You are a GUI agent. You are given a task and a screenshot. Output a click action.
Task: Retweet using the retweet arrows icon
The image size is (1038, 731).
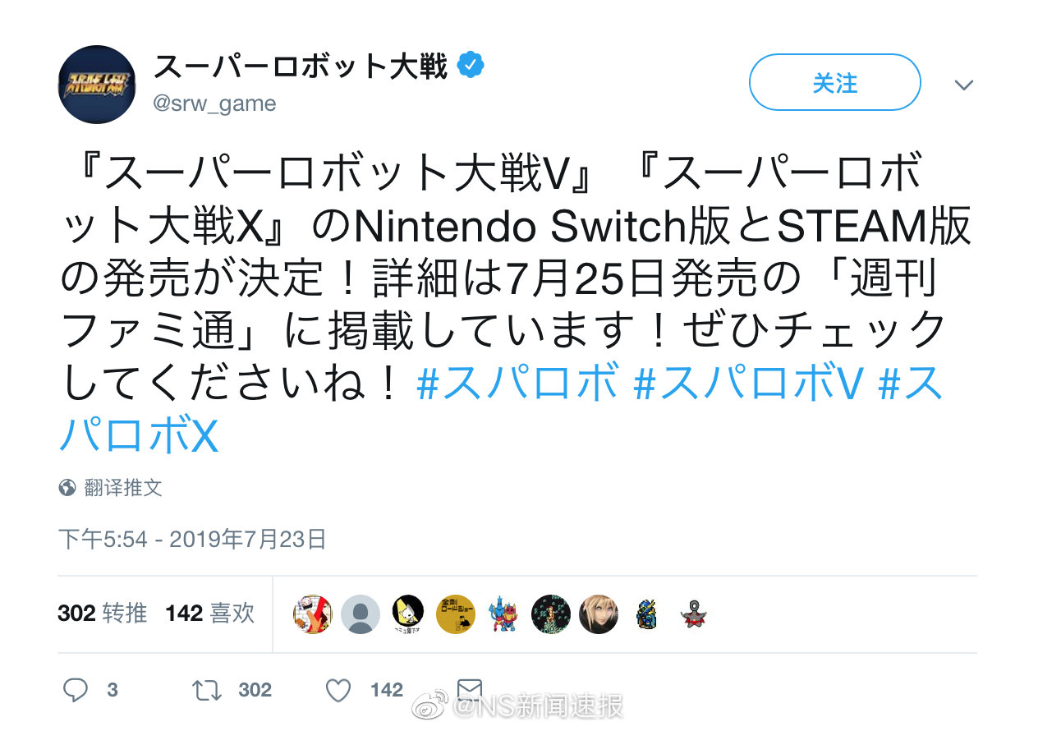206,690
